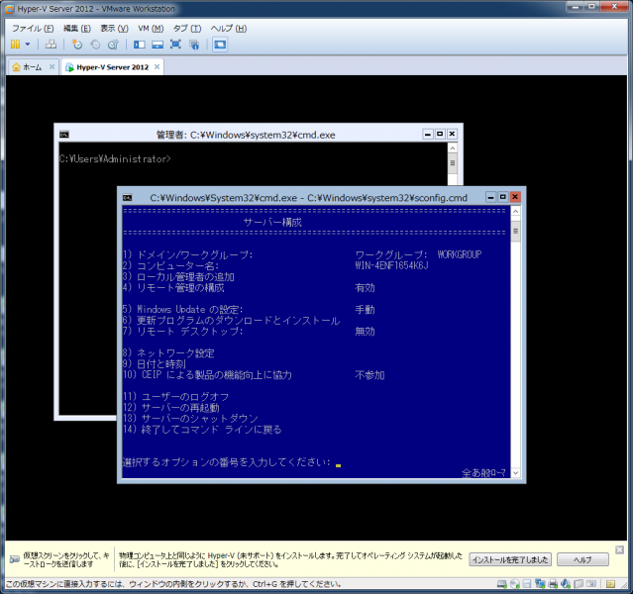Click the サーバー構成 heading text

coord(272,222)
